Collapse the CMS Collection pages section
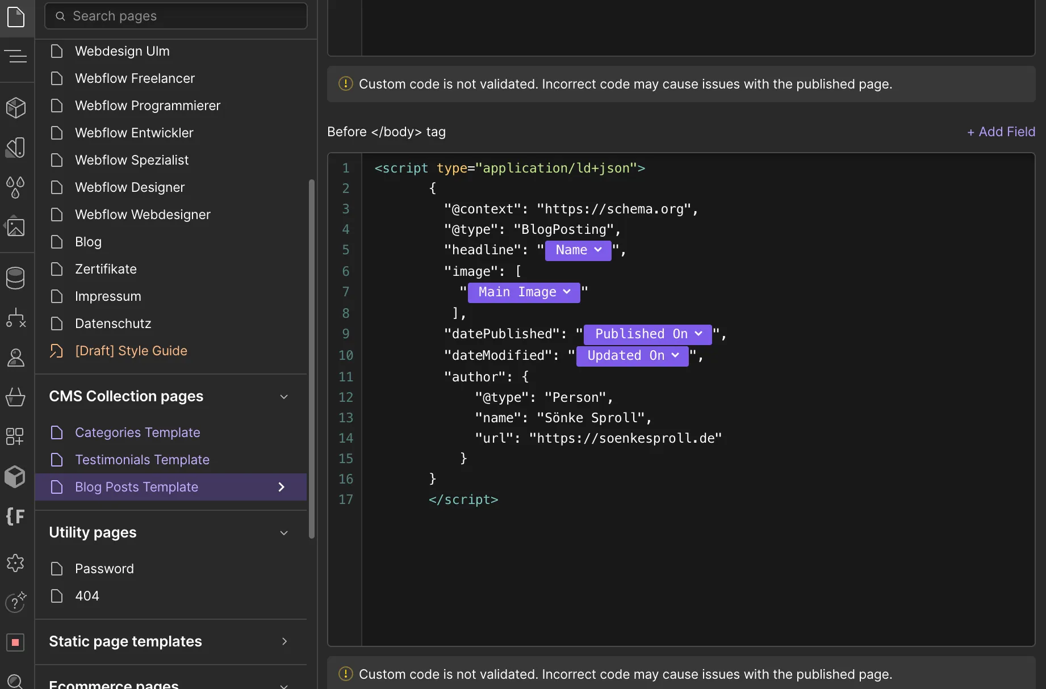 (284, 397)
